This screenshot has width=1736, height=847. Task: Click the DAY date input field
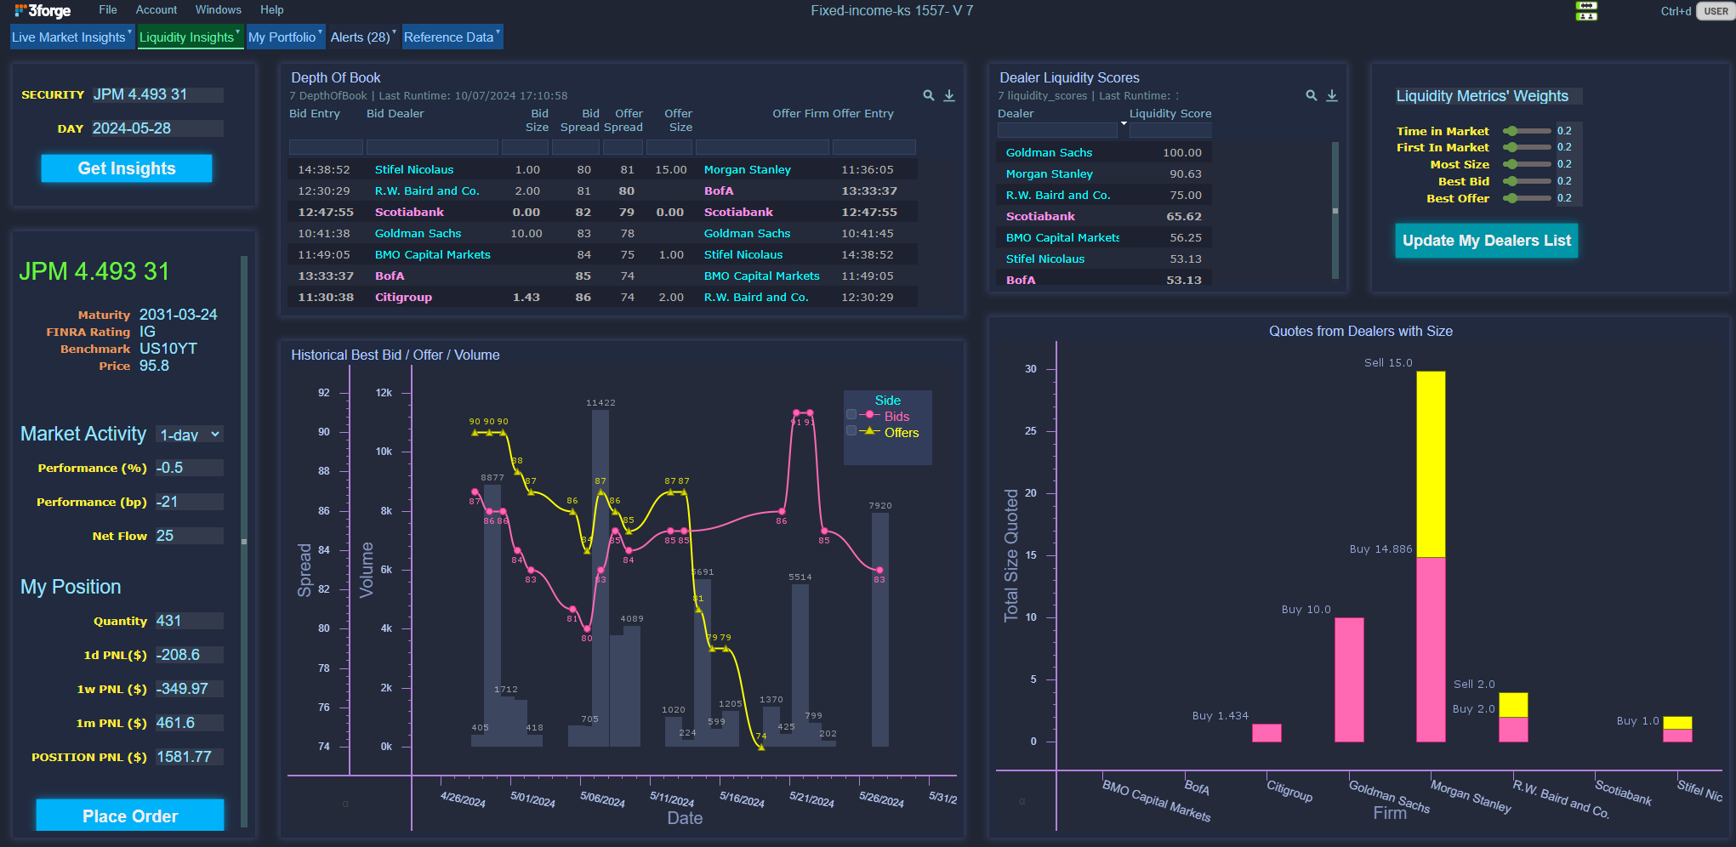157,128
